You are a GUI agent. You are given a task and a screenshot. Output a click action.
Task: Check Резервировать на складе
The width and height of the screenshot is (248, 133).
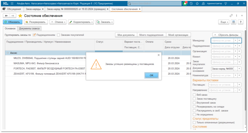[194, 107]
